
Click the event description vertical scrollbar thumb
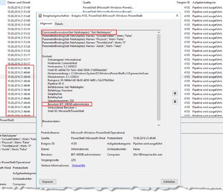point(159,78)
